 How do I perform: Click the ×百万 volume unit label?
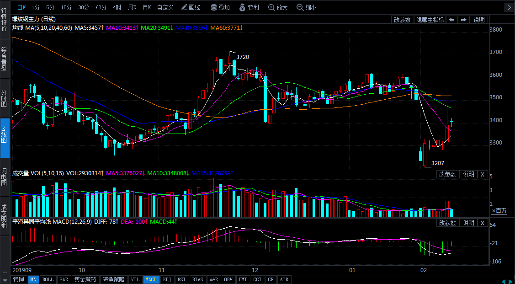click(499, 210)
